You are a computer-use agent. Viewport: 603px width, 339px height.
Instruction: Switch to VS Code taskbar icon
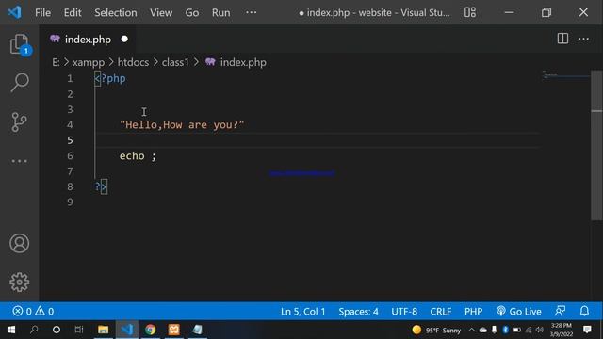tap(127, 330)
